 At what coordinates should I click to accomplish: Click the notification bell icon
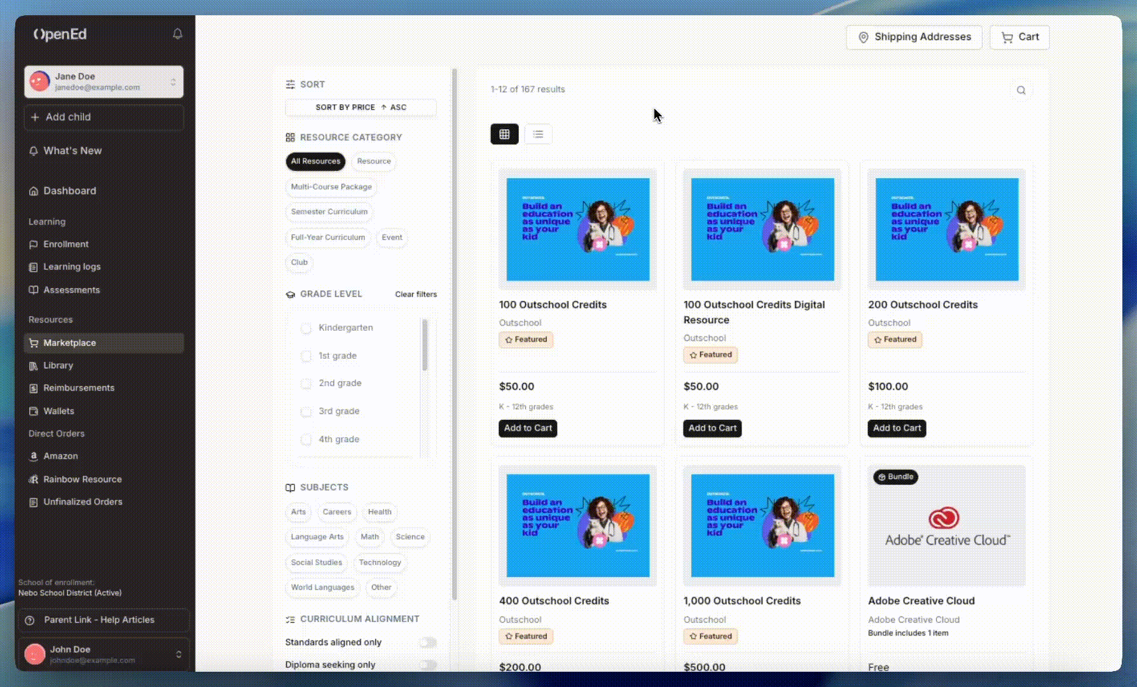(177, 34)
